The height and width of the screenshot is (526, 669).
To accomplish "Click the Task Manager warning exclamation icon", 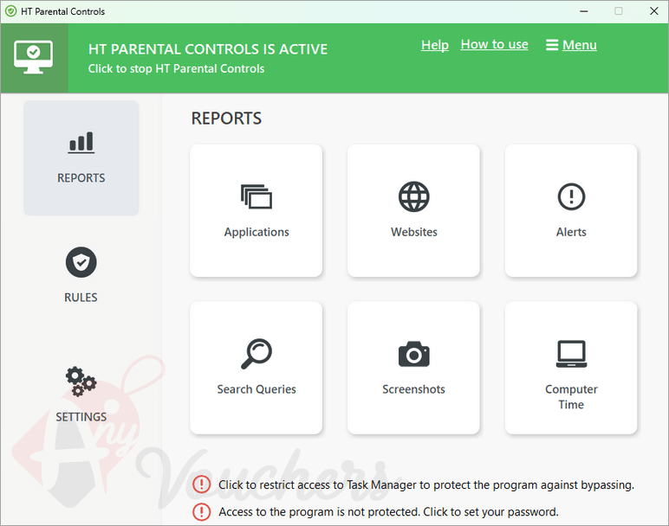I will (201, 484).
